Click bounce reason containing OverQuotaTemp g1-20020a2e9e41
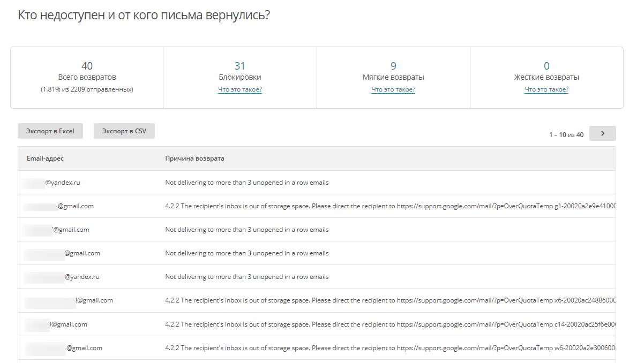 [x=390, y=206]
